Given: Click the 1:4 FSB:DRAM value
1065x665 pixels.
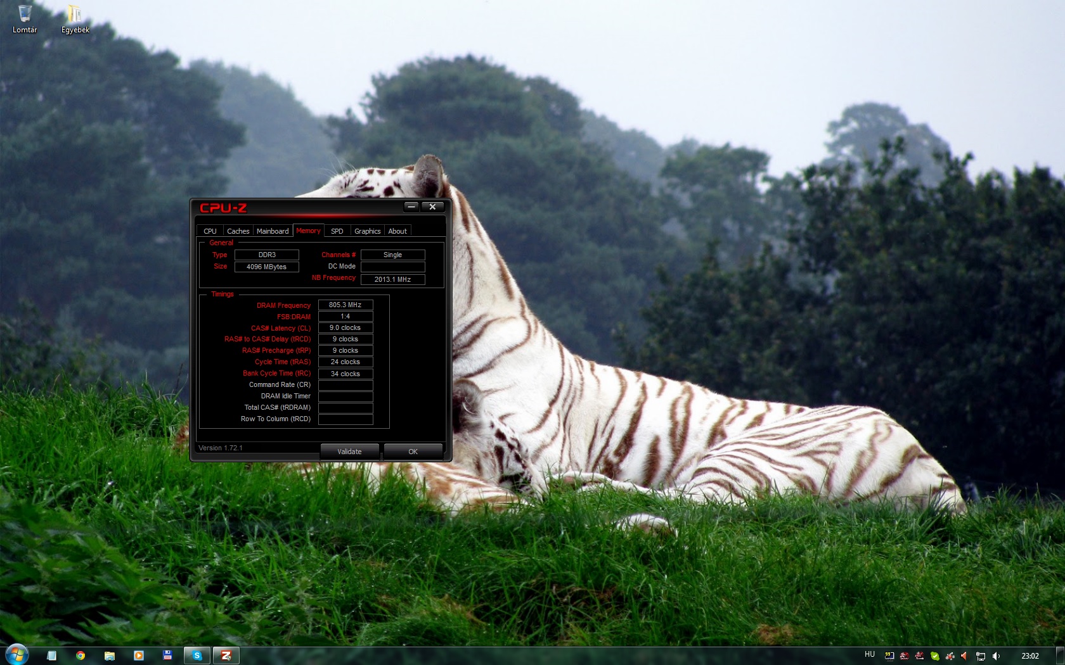Looking at the screenshot, I should [x=345, y=316].
